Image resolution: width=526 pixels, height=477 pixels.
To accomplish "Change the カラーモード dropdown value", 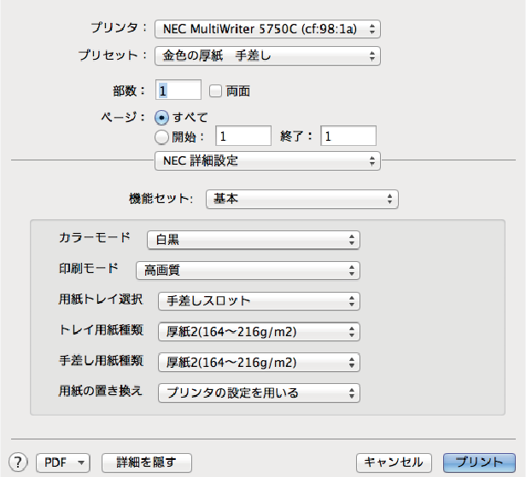I will pyautogui.click(x=253, y=240).
